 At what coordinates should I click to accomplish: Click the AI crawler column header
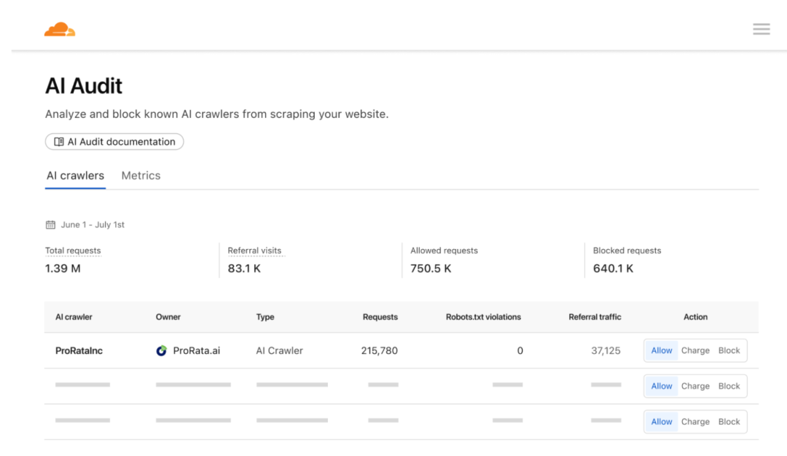pos(74,317)
